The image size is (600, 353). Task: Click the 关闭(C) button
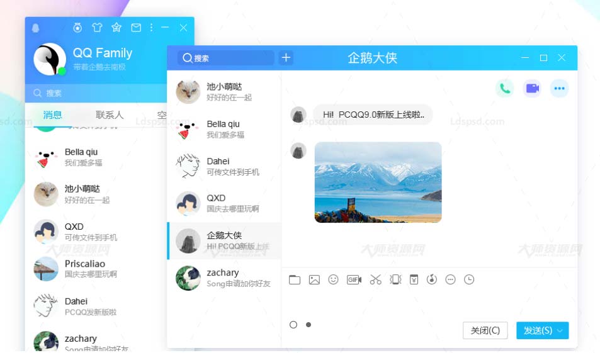point(485,330)
